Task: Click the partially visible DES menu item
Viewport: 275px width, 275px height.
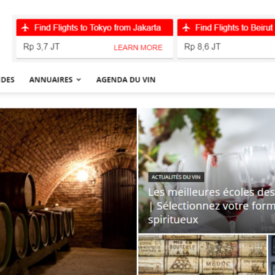Action: [7, 80]
